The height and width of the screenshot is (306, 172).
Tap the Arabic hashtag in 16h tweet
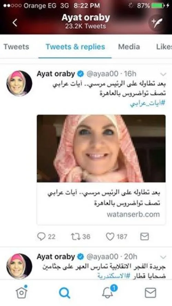pos(148,103)
